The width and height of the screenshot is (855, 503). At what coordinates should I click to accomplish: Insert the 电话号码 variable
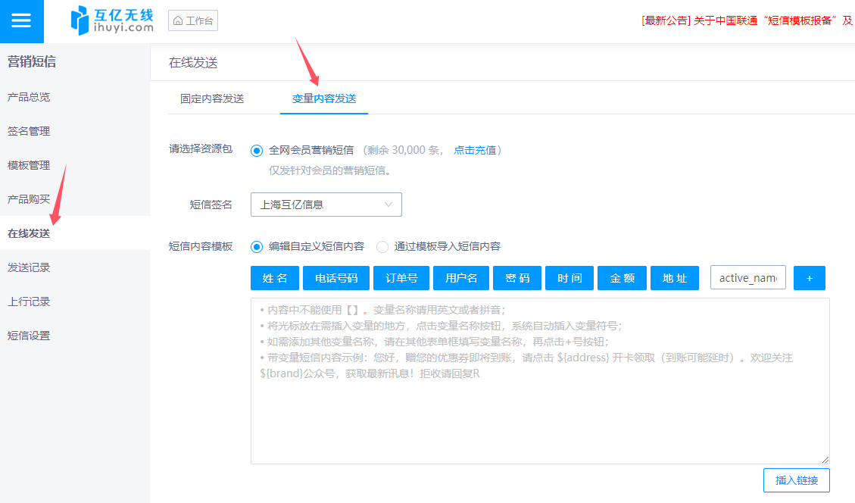[336, 278]
